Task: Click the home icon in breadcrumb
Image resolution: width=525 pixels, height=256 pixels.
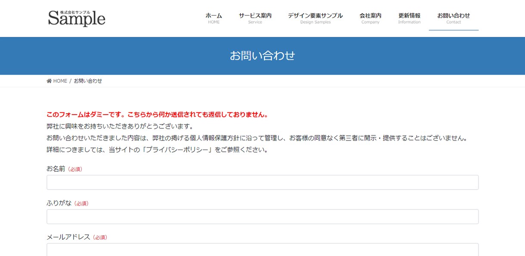Action: coord(49,81)
